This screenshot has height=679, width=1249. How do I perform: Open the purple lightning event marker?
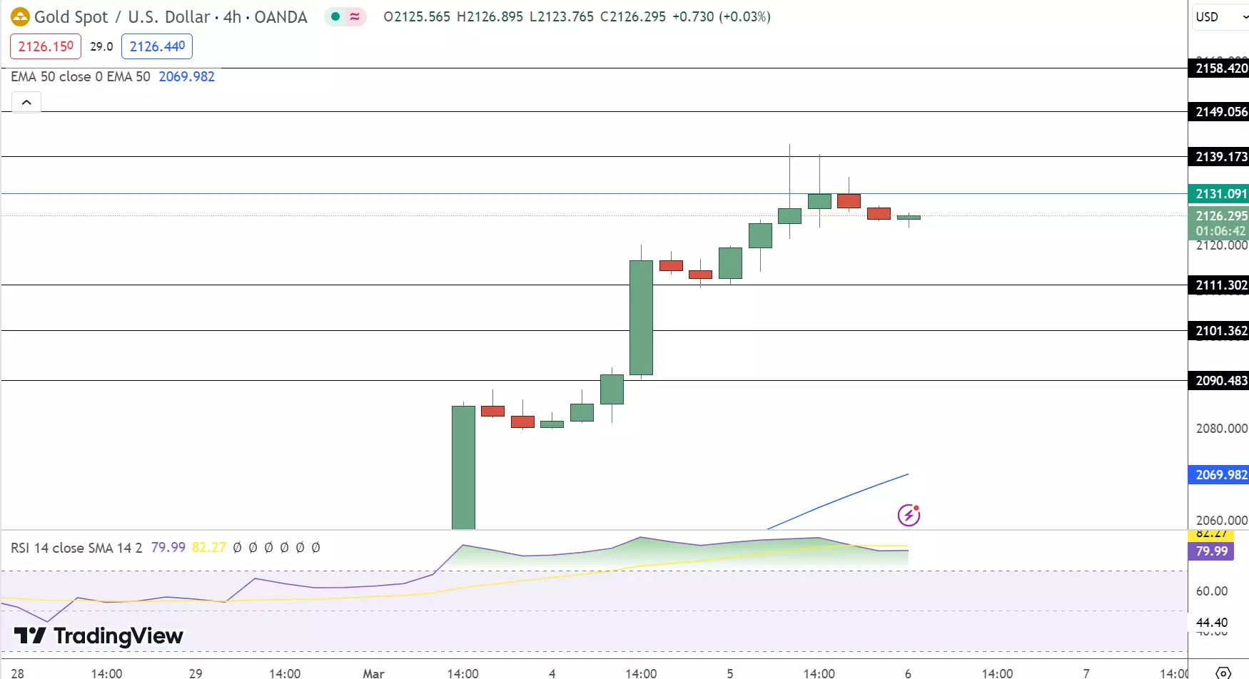[909, 514]
